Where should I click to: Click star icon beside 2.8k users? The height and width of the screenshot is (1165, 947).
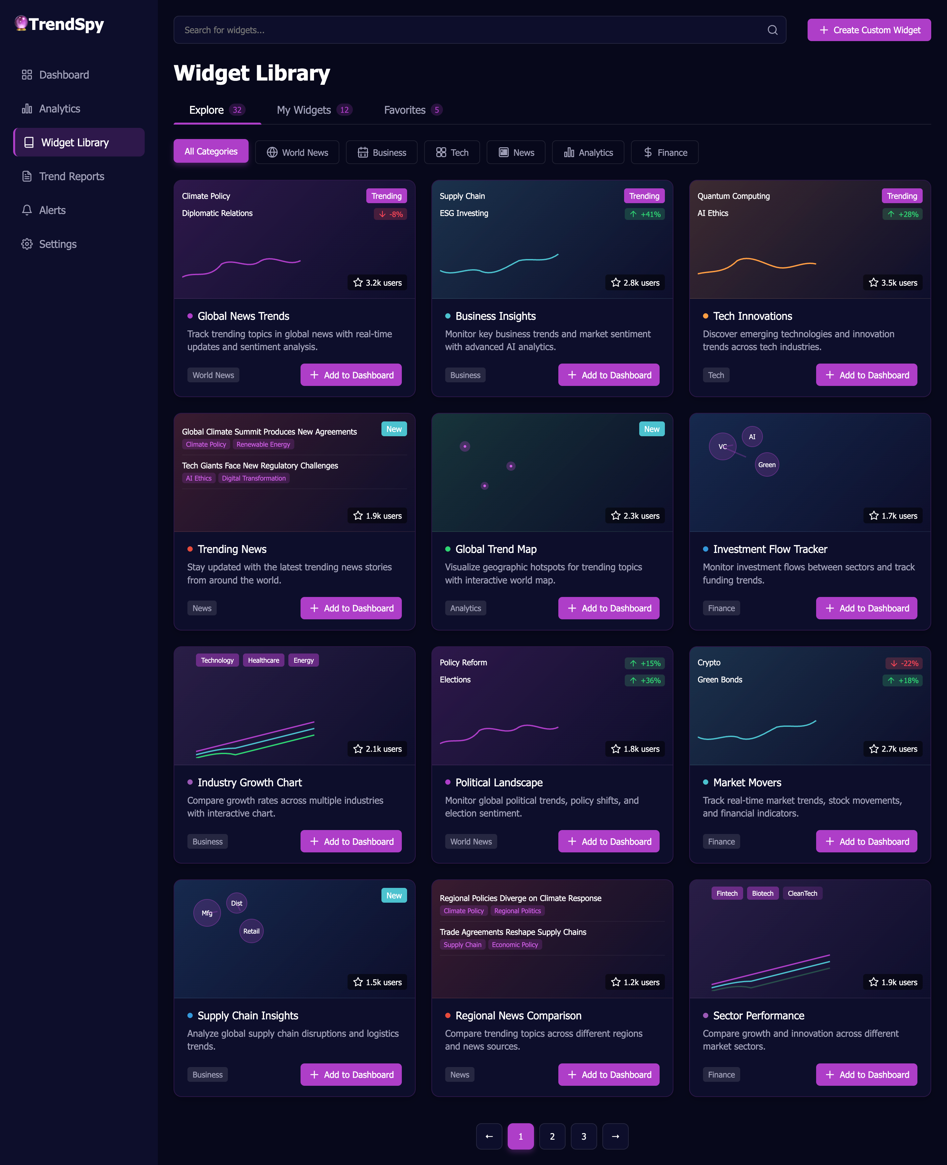[x=616, y=282]
